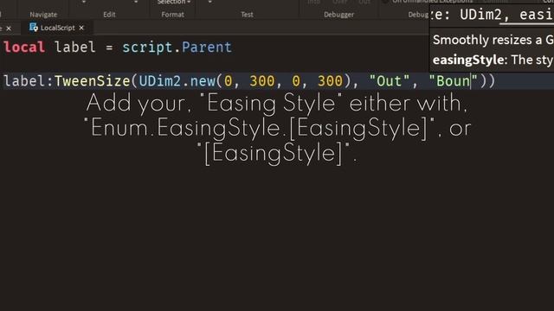554x311 pixels.
Task: Click the bold 'easingStyle' tooltip parameter
Action: (x=468, y=60)
